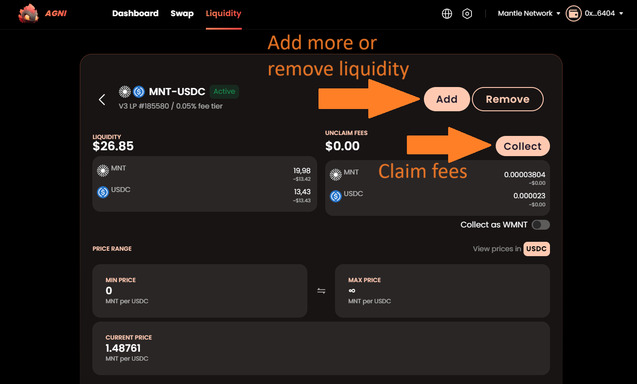Collect unclaimed fees with Collect button
Screen dimensions: 637x384
tap(522, 146)
